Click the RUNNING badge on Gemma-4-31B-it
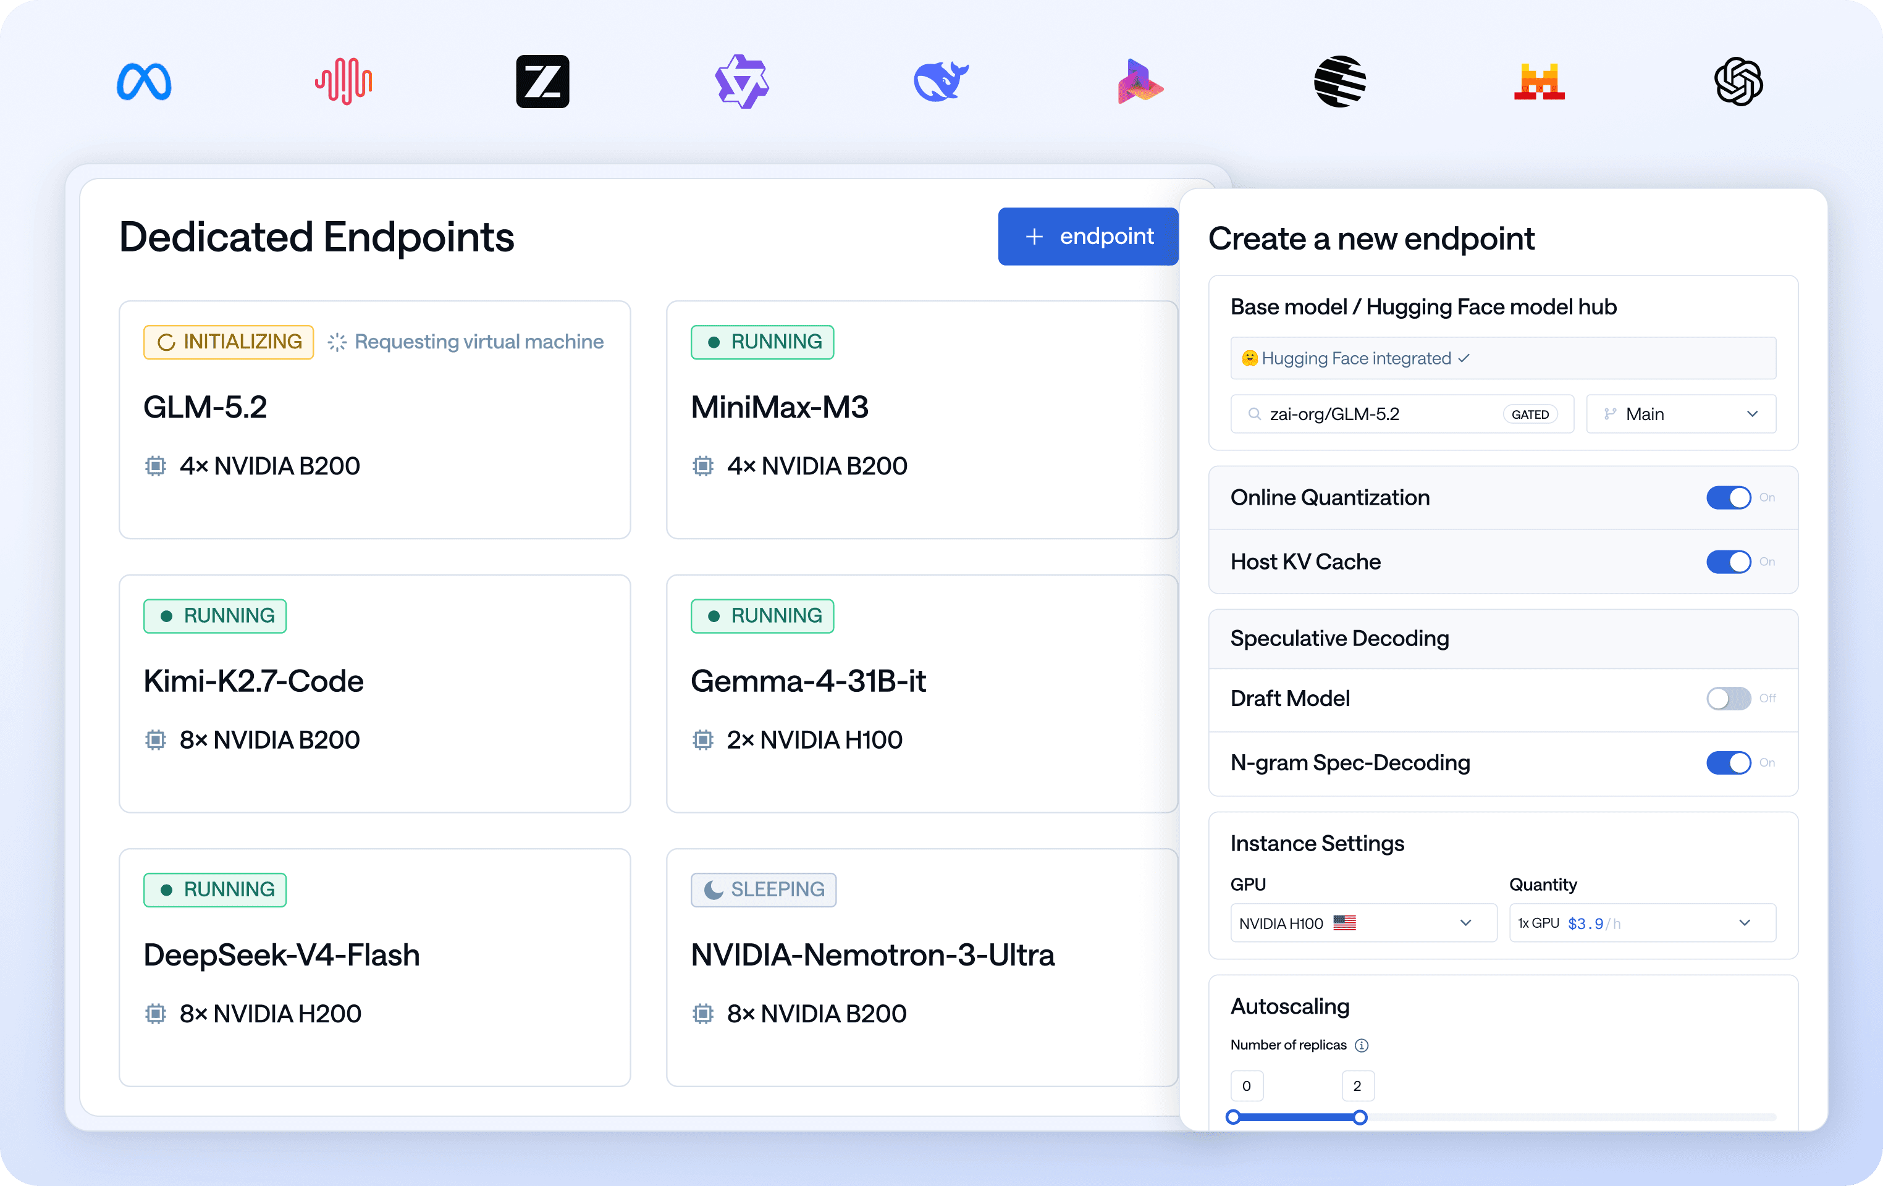 click(762, 616)
